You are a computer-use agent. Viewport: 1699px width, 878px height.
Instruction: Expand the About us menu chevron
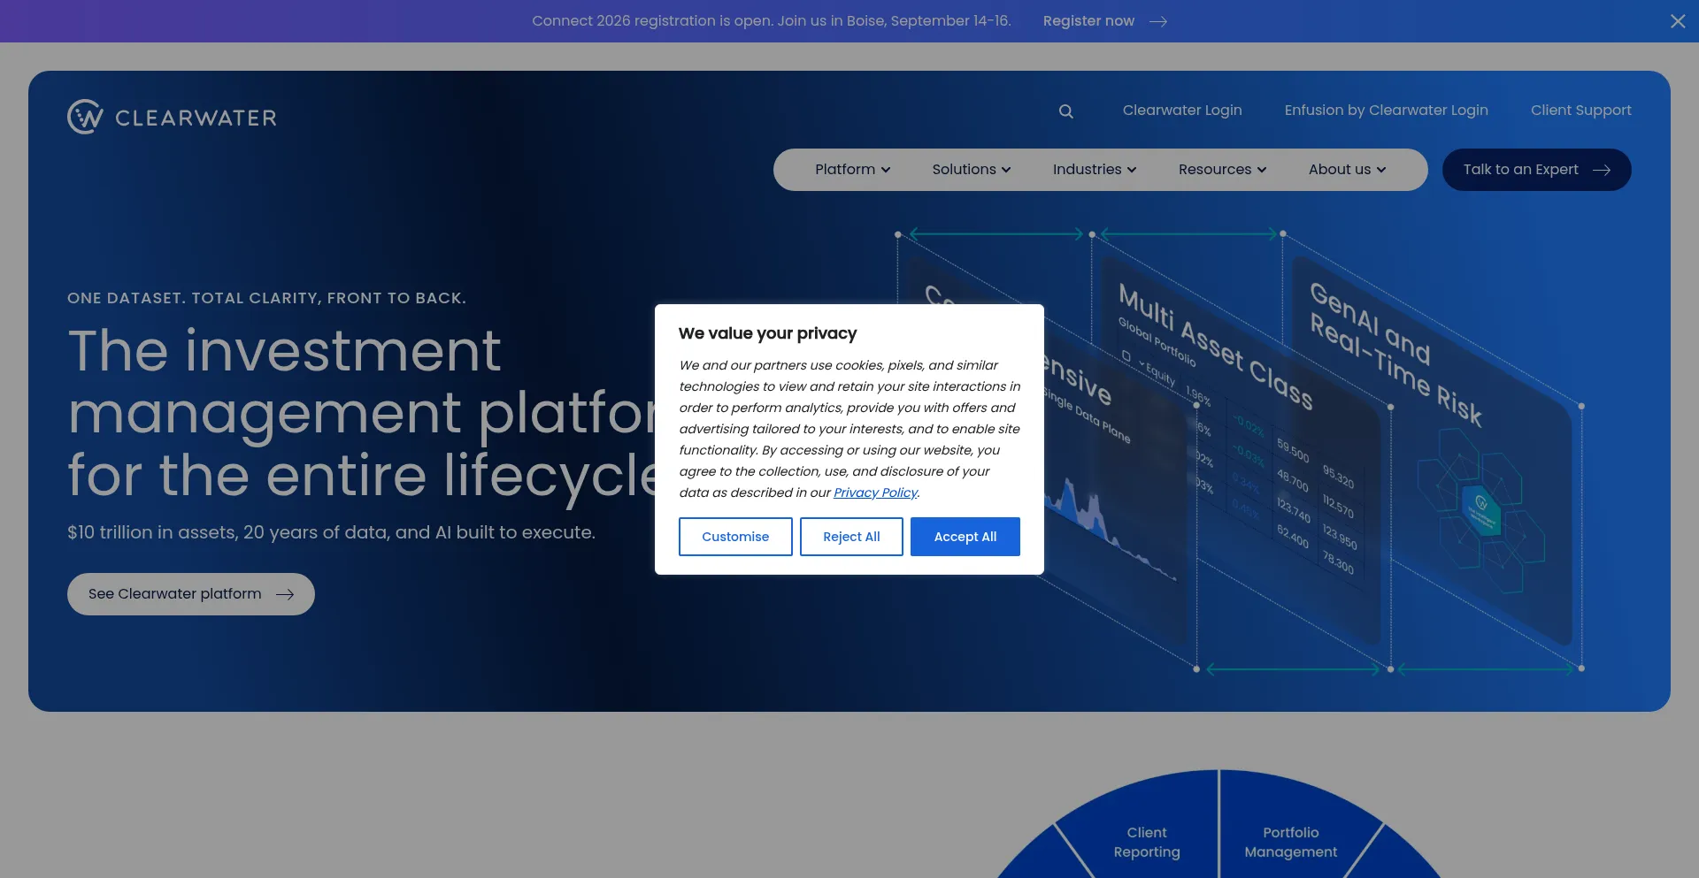click(1381, 170)
